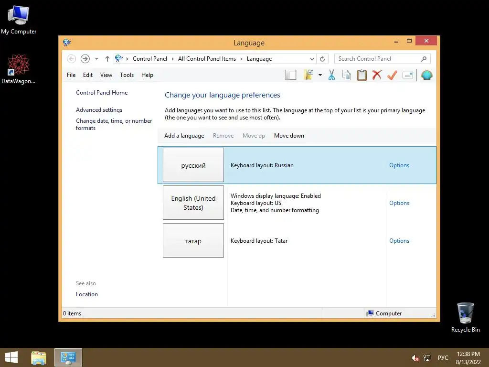
Task: Open Options for Russian keyboard layout
Action: coord(399,165)
